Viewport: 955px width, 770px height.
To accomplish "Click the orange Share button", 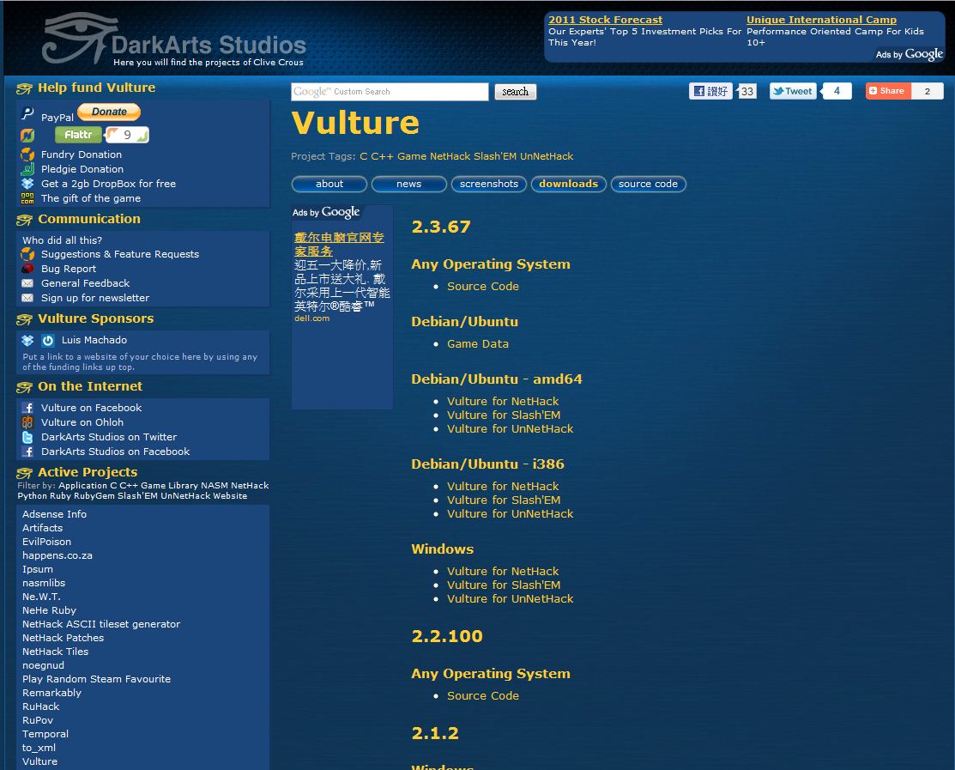I will click(888, 91).
